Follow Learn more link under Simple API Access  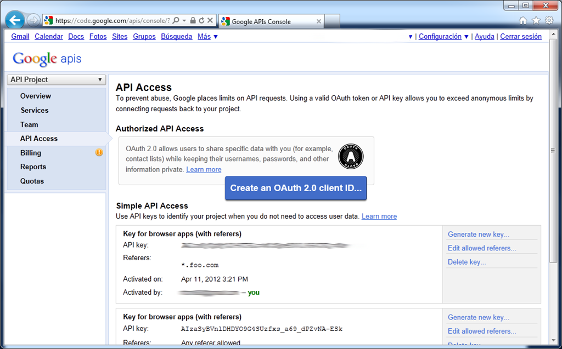click(x=379, y=216)
